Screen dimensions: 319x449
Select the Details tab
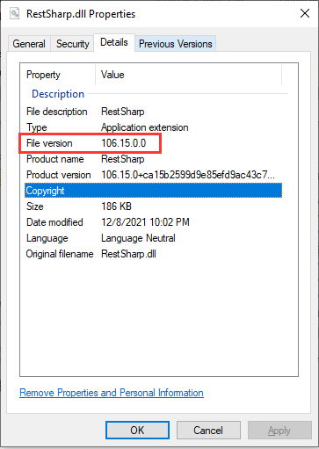(114, 42)
